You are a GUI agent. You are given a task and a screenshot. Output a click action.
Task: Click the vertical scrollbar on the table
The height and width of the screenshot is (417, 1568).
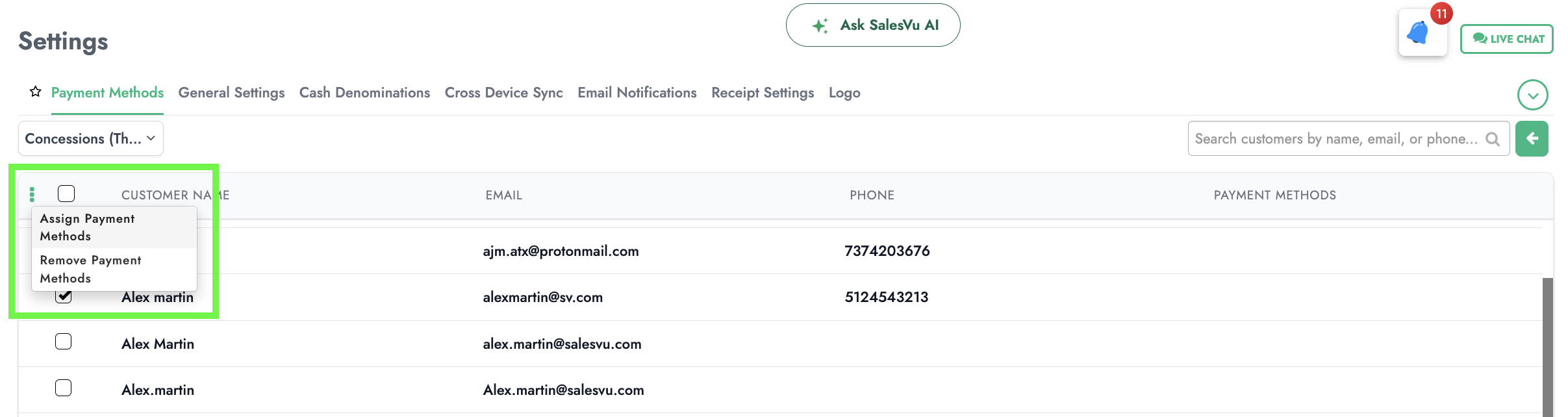pos(1547,344)
